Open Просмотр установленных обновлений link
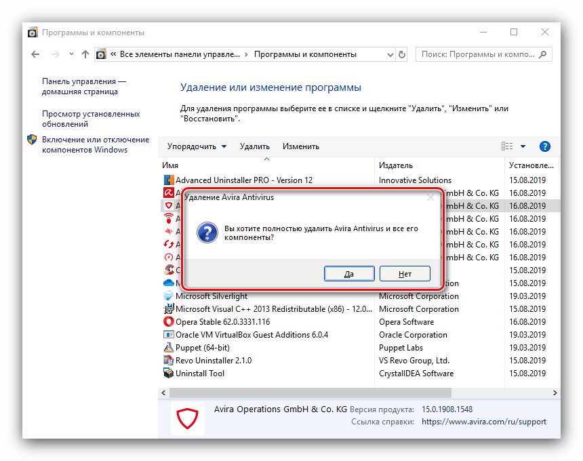This screenshot has height=461, width=583. point(91,119)
